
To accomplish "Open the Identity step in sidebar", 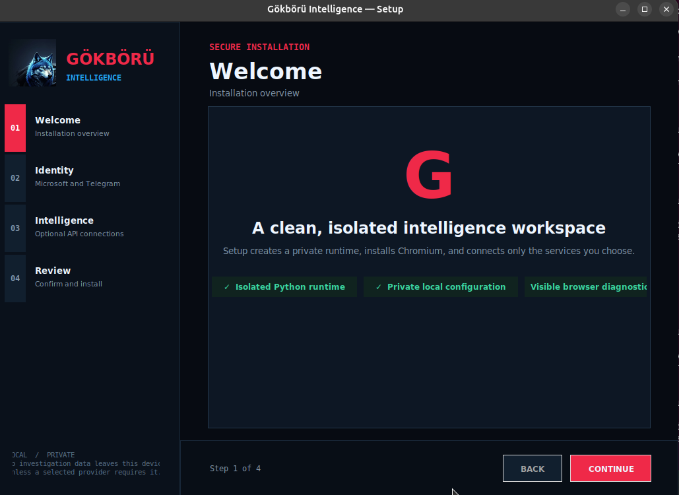I will coord(90,178).
